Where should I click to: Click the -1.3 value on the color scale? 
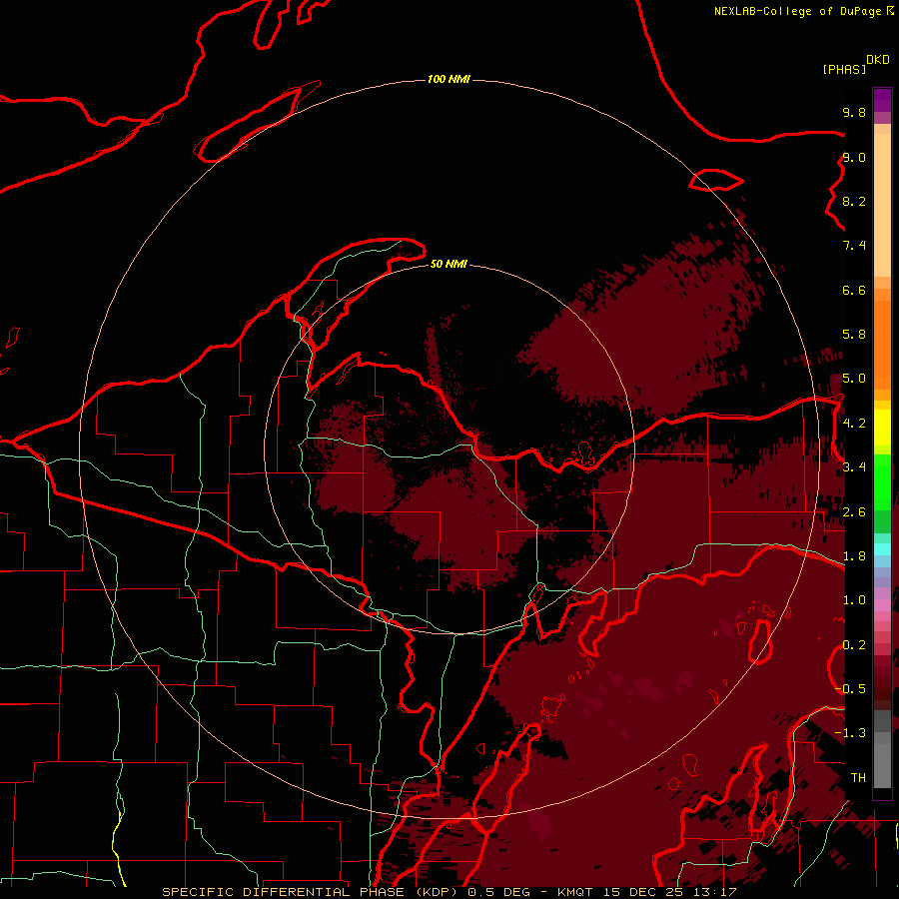(851, 733)
